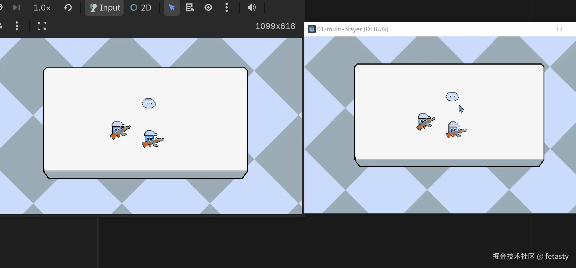Click the lower-right gunner in embedded game view
Screen dimensions: 576x268
pyautogui.click(x=153, y=139)
